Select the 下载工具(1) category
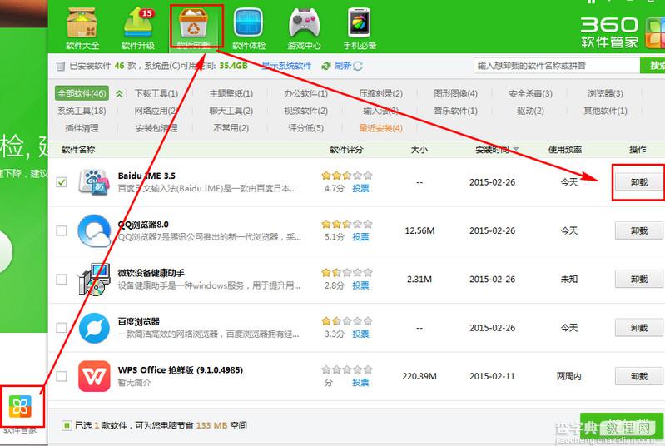This screenshot has height=446, width=665. click(156, 93)
